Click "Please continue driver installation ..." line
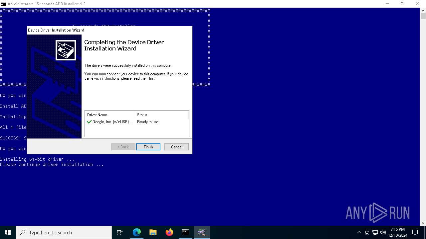This screenshot has height=239, width=426. [x=52, y=165]
